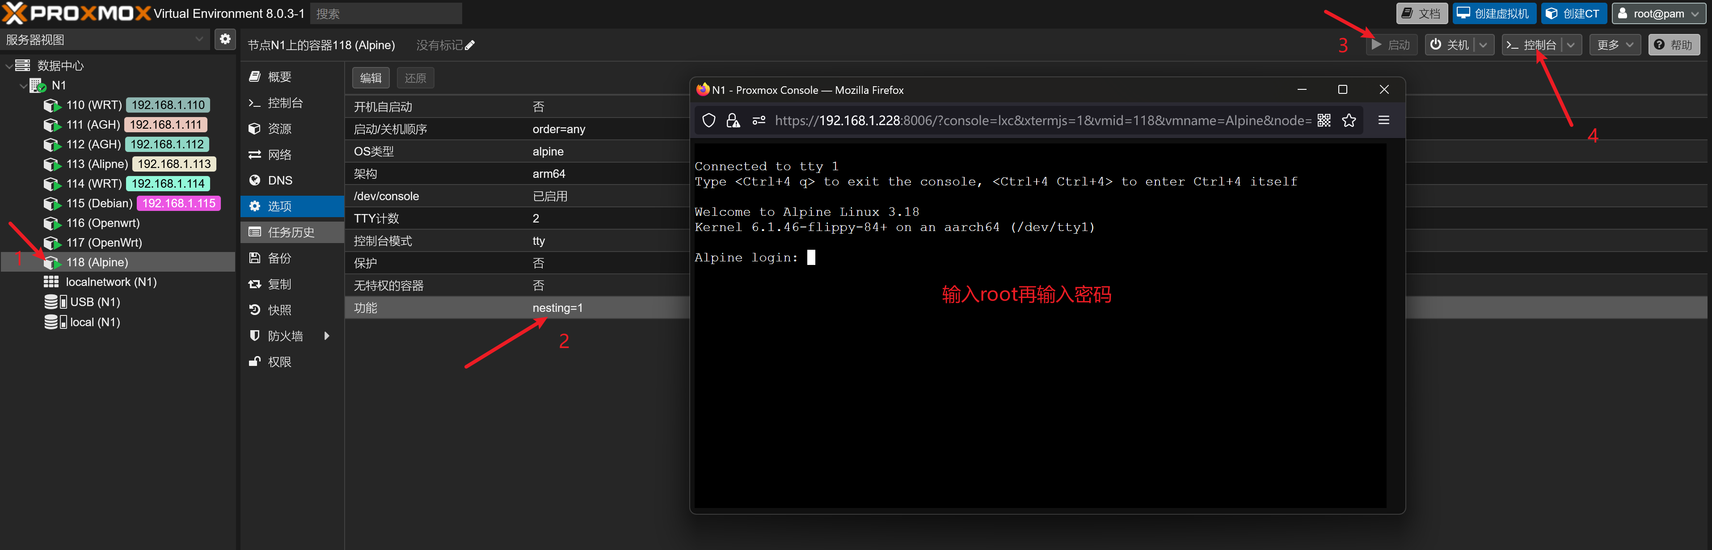The width and height of the screenshot is (1712, 550).
Task: Click pencil icon to edit tags
Action: (x=470, y=45)
